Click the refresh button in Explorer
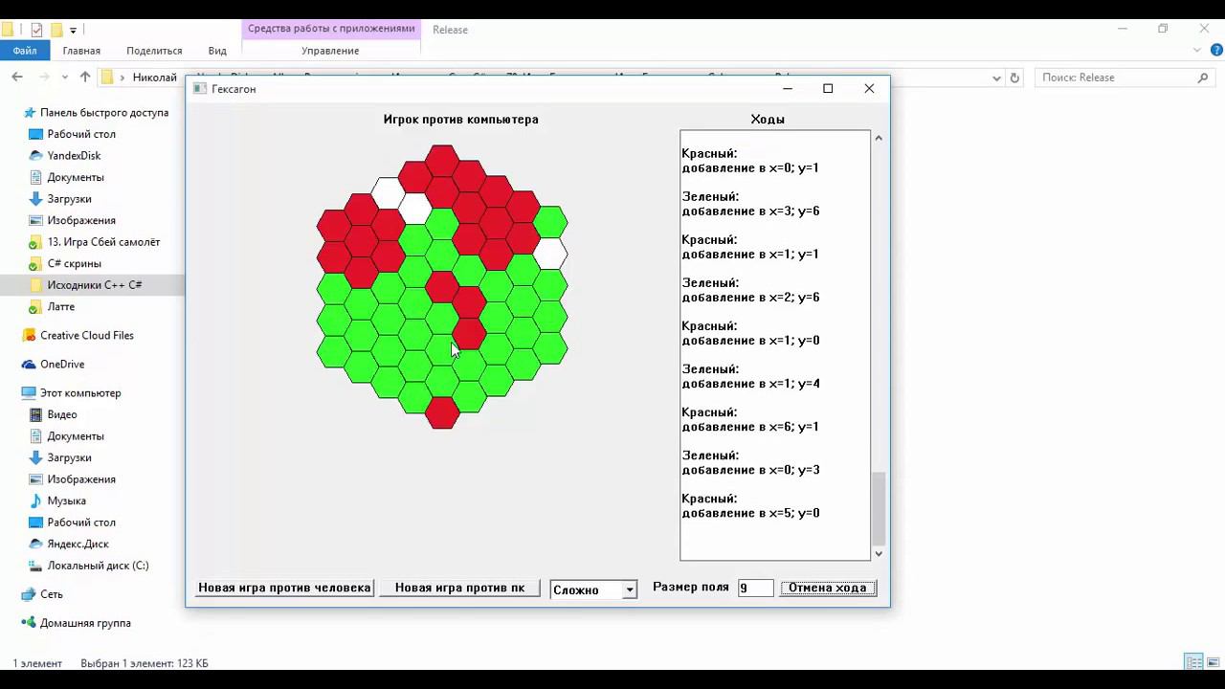This screenshot has width=1225, height=689. 1015,78
